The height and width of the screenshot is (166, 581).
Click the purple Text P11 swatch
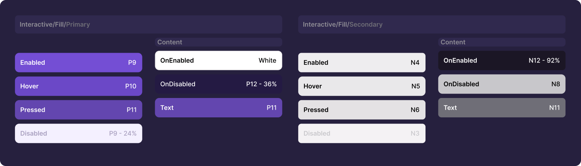click(218, 107)
